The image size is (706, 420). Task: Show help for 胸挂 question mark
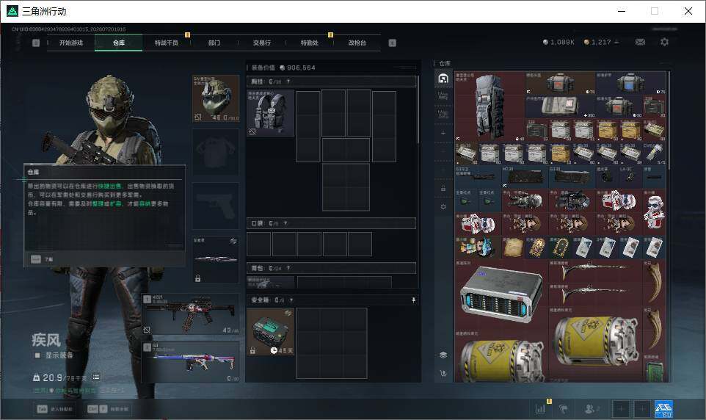coord(288,82)
